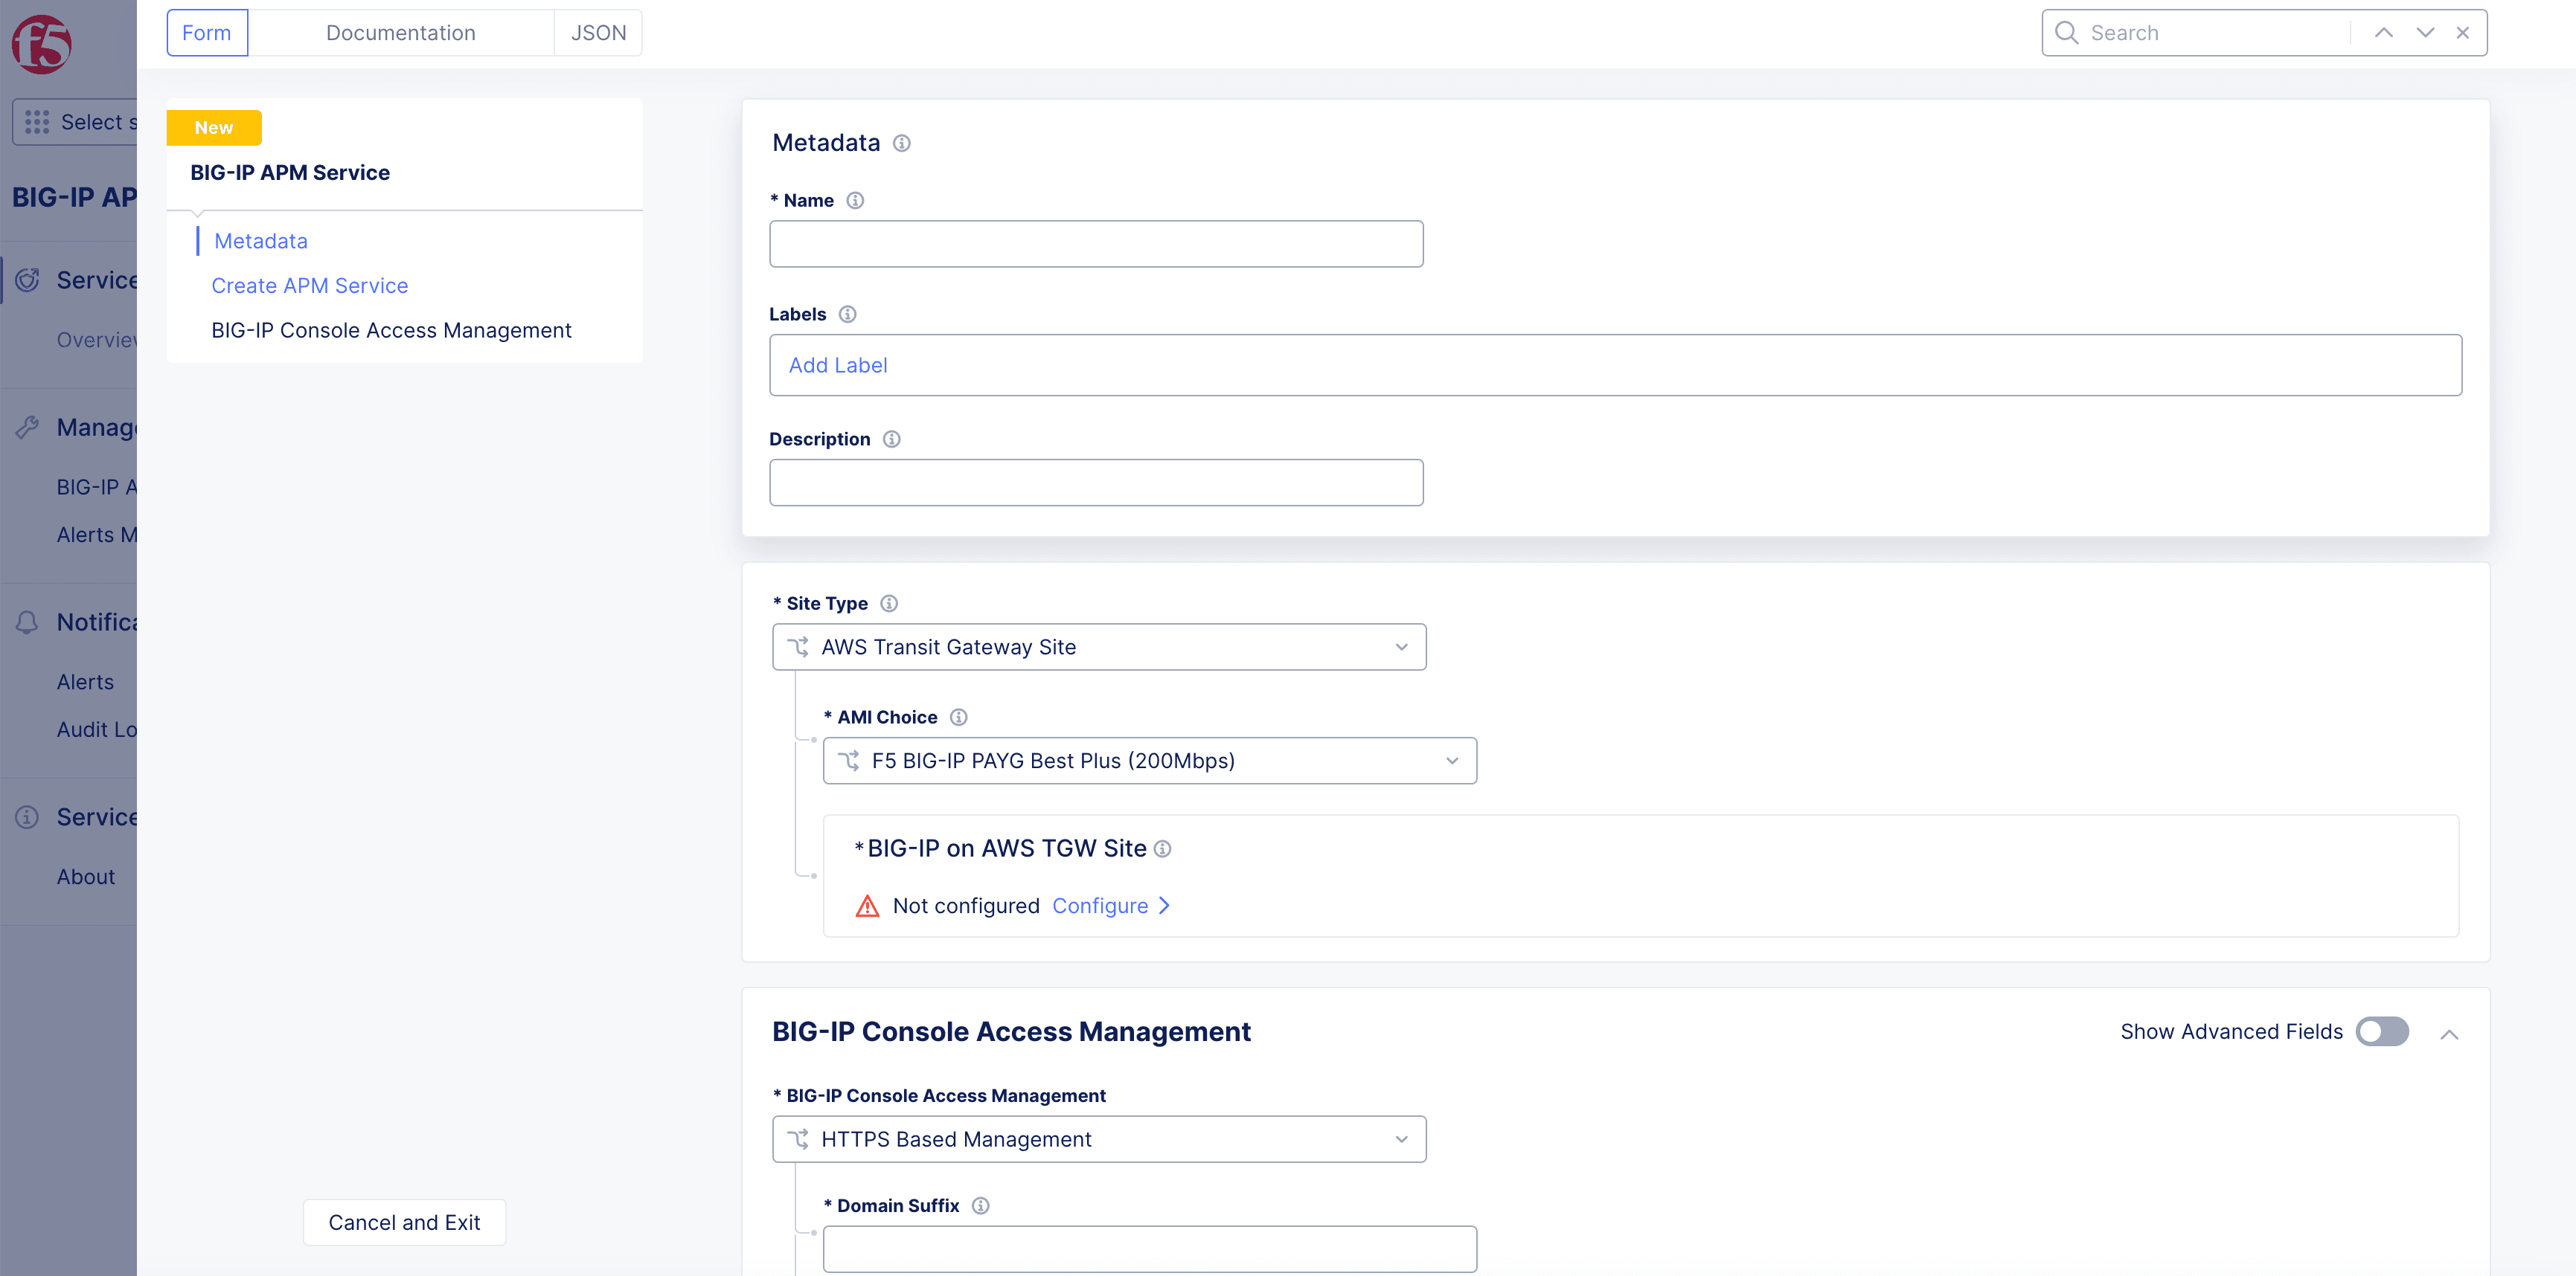Toggle Show Advanced Fields switch
This screenshot has height=1276, width=2576.
(x=2382, y=1031)
